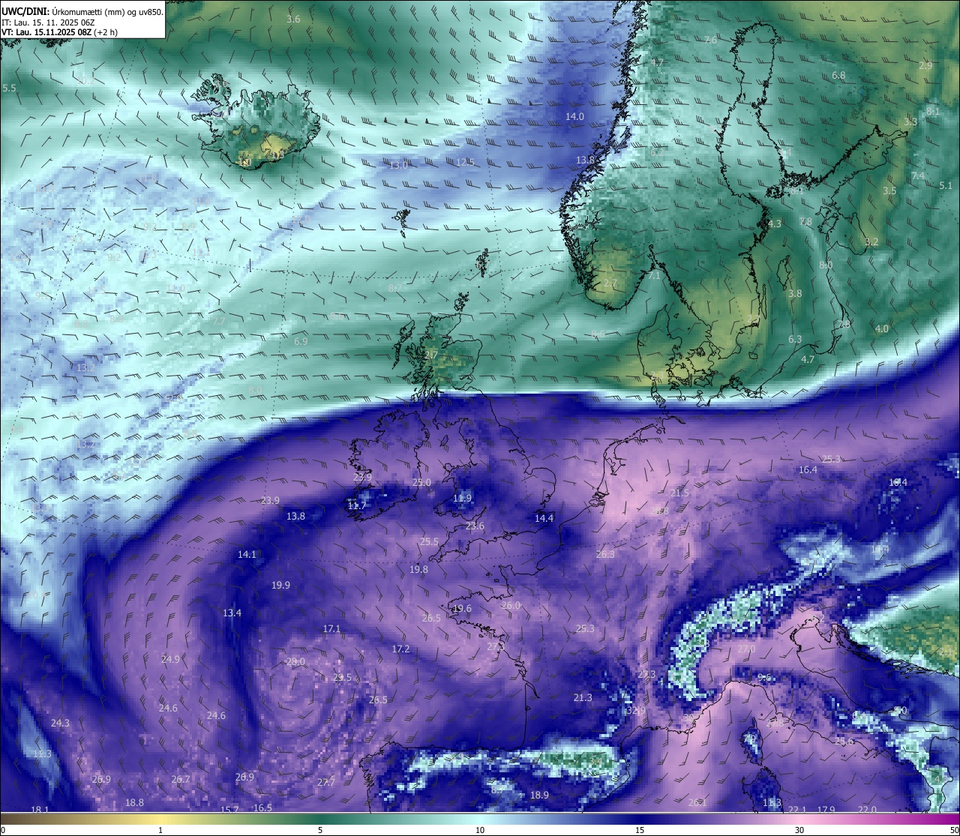Select the 25.5 value over southwest England
The image size is (960, 836).
pos(429,541)
